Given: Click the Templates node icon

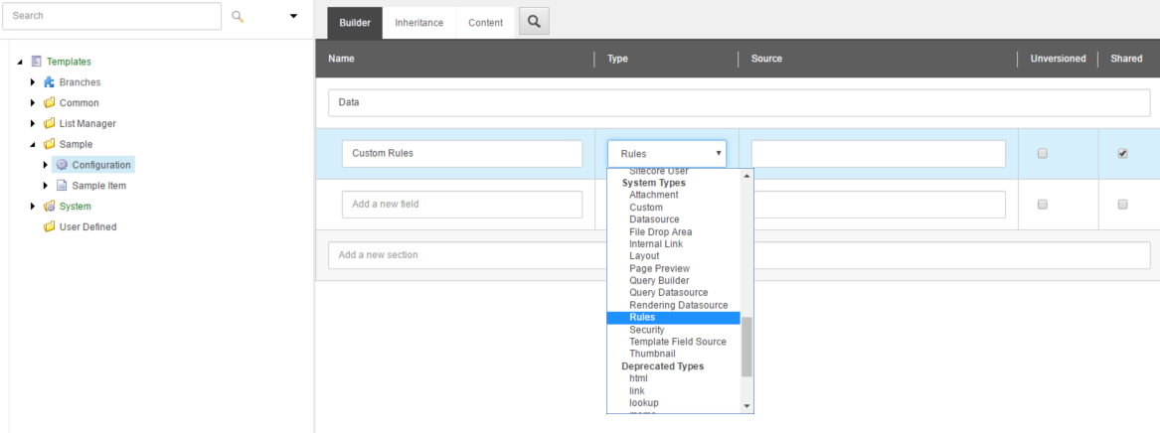Looking at the screenshot, I should click(x=36, y=62).
